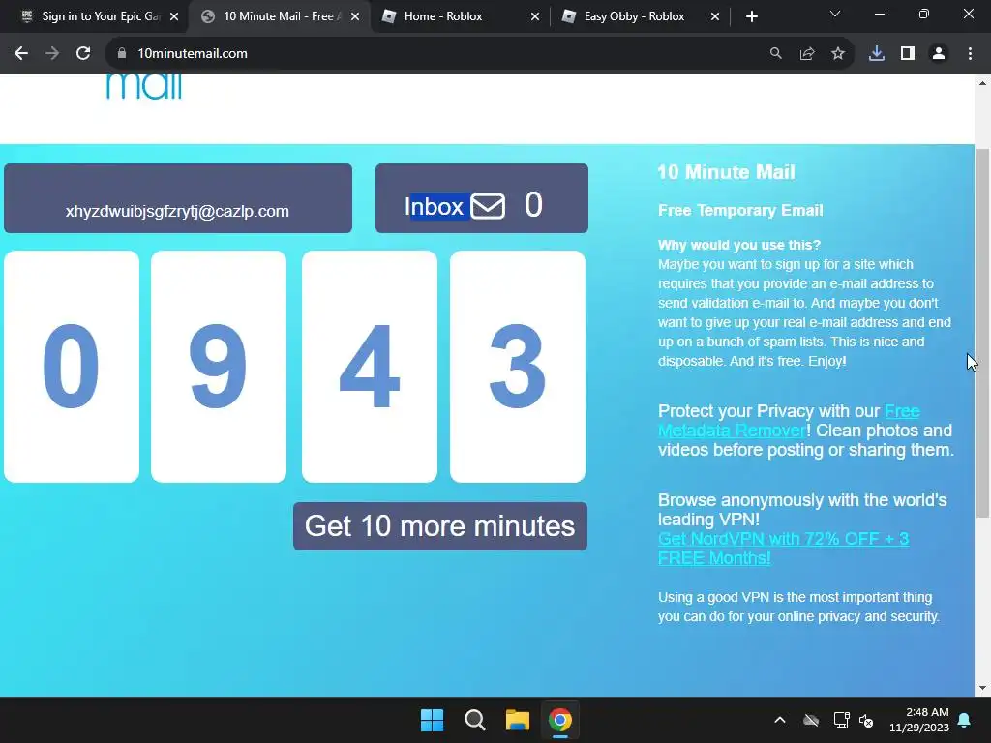Select the 10 Minute Mail tab

click(280, 16)
